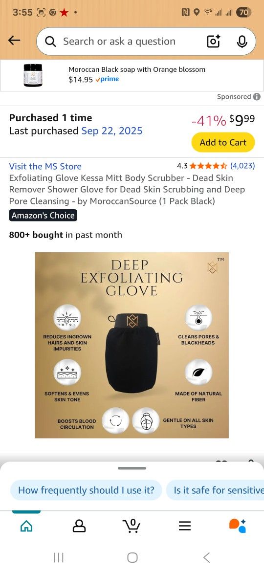
Task: Tap the Deep Exfoliating Glove product image
Action: [132, 345]
